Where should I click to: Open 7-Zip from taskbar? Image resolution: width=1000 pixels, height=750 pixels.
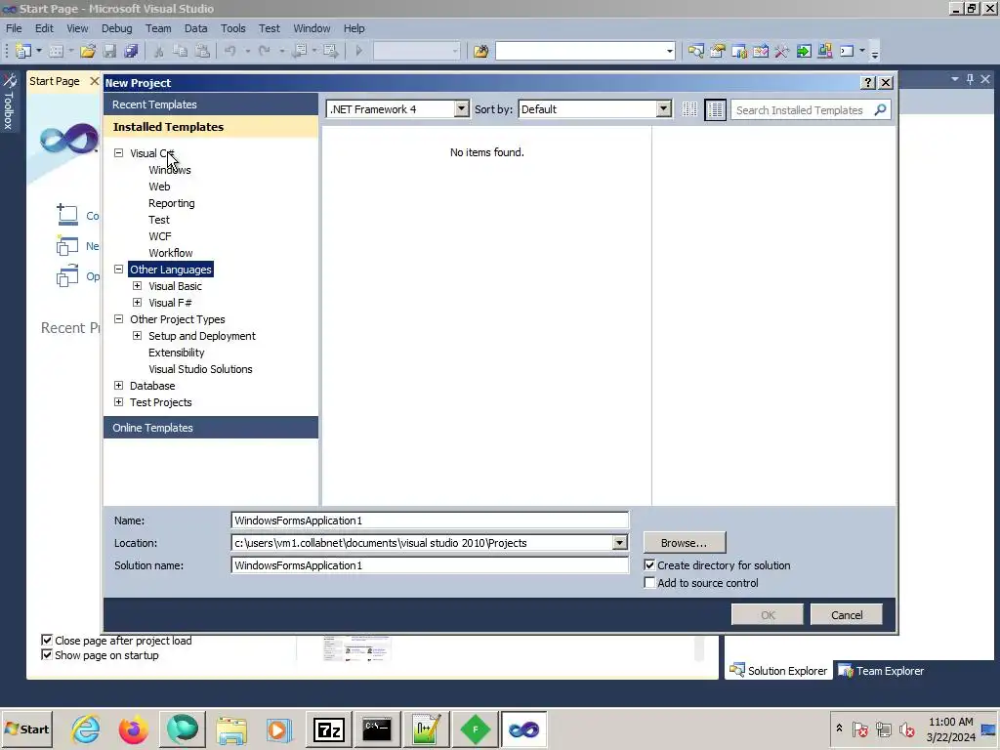pos(328,729)
